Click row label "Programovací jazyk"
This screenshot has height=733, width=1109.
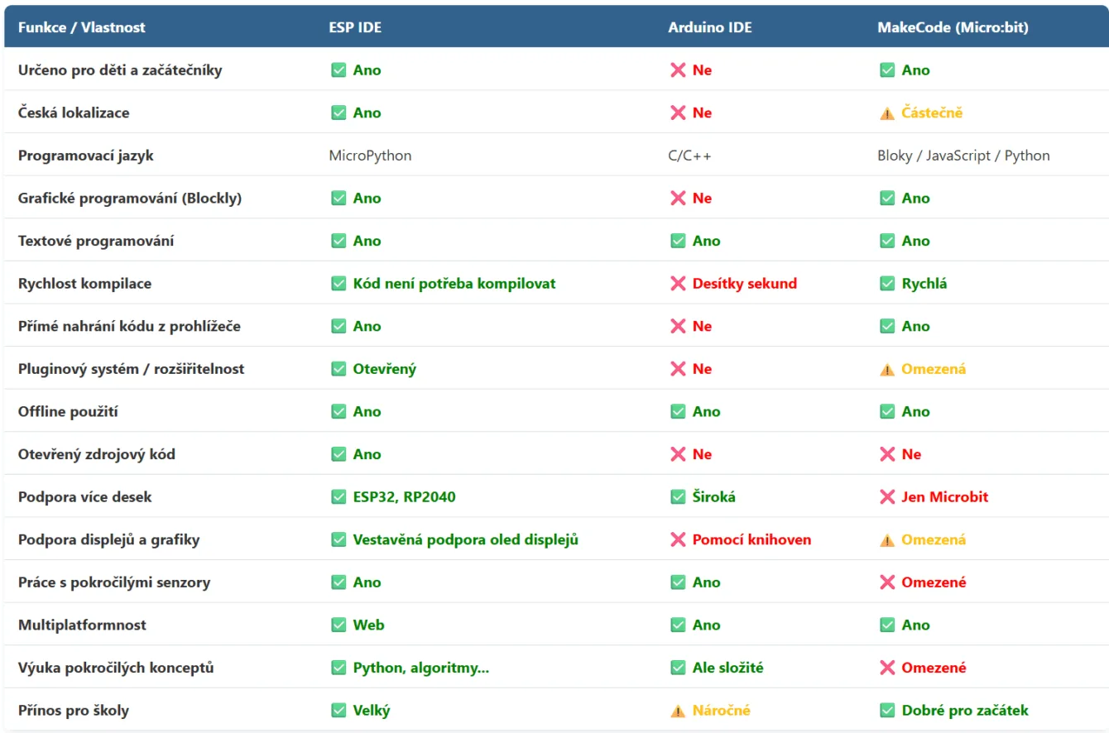click(x=86, y=156)
